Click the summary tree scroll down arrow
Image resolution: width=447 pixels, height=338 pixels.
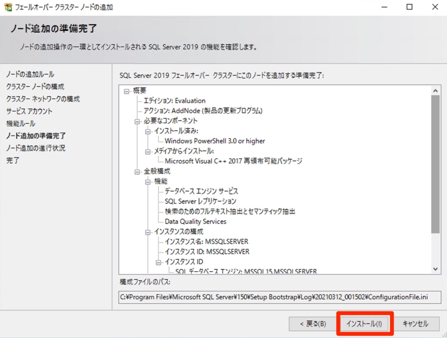point(435,269)
